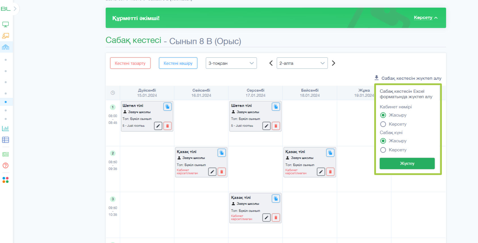Open the 3-тоқсан quarter dropdown

[231, 63]
